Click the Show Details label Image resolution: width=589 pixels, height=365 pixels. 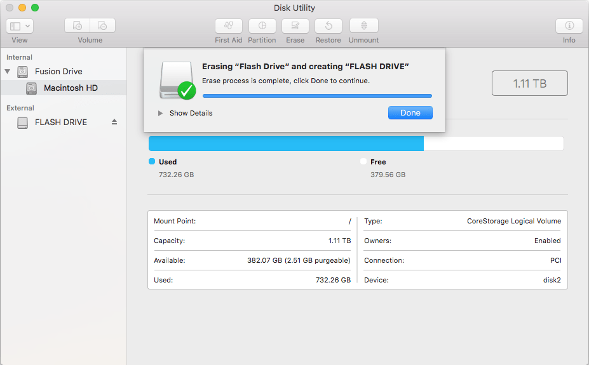tap(191, 113)
